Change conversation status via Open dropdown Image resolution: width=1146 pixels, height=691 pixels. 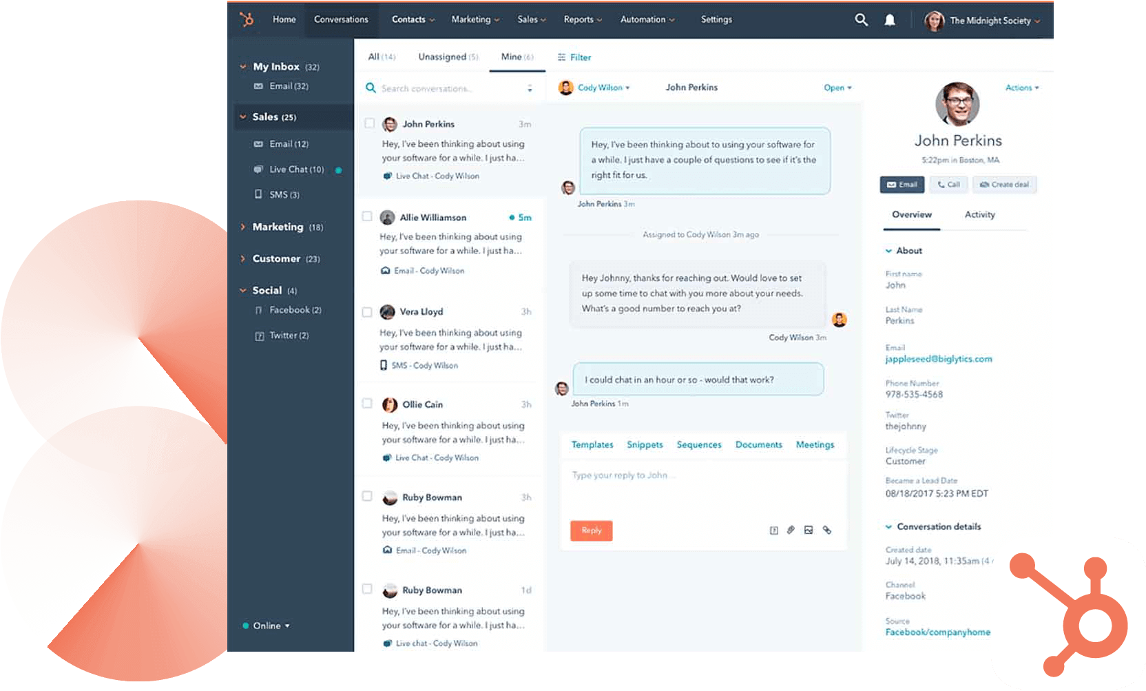(x=837, y=87)
